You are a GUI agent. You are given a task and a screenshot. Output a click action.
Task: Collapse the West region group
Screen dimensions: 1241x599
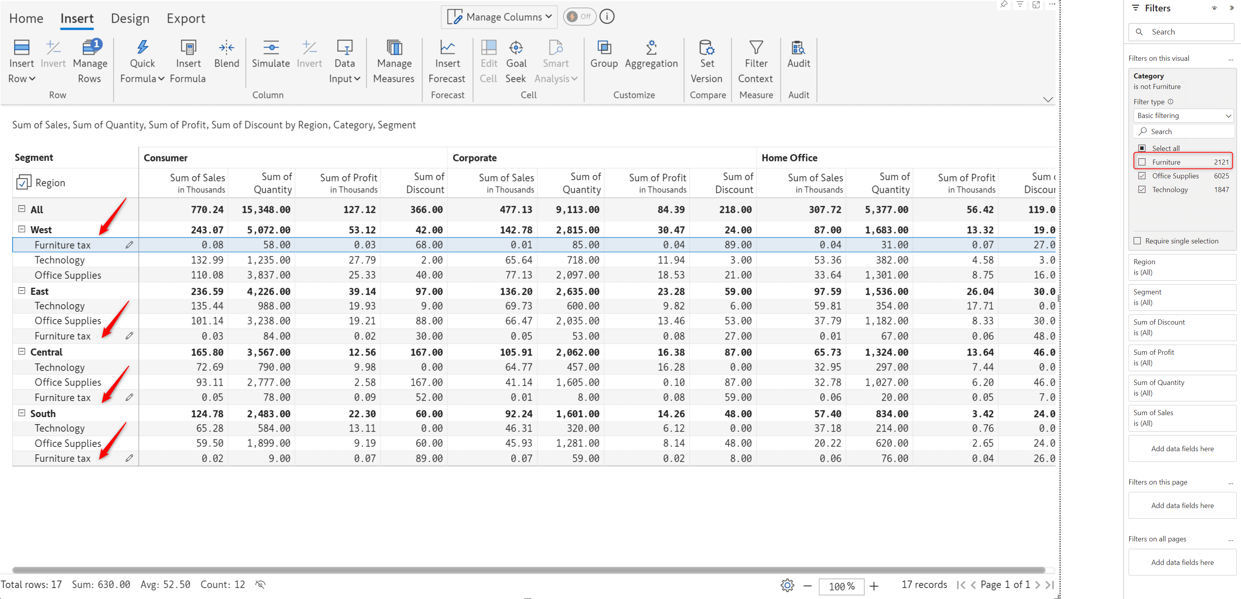pos(22,229)
